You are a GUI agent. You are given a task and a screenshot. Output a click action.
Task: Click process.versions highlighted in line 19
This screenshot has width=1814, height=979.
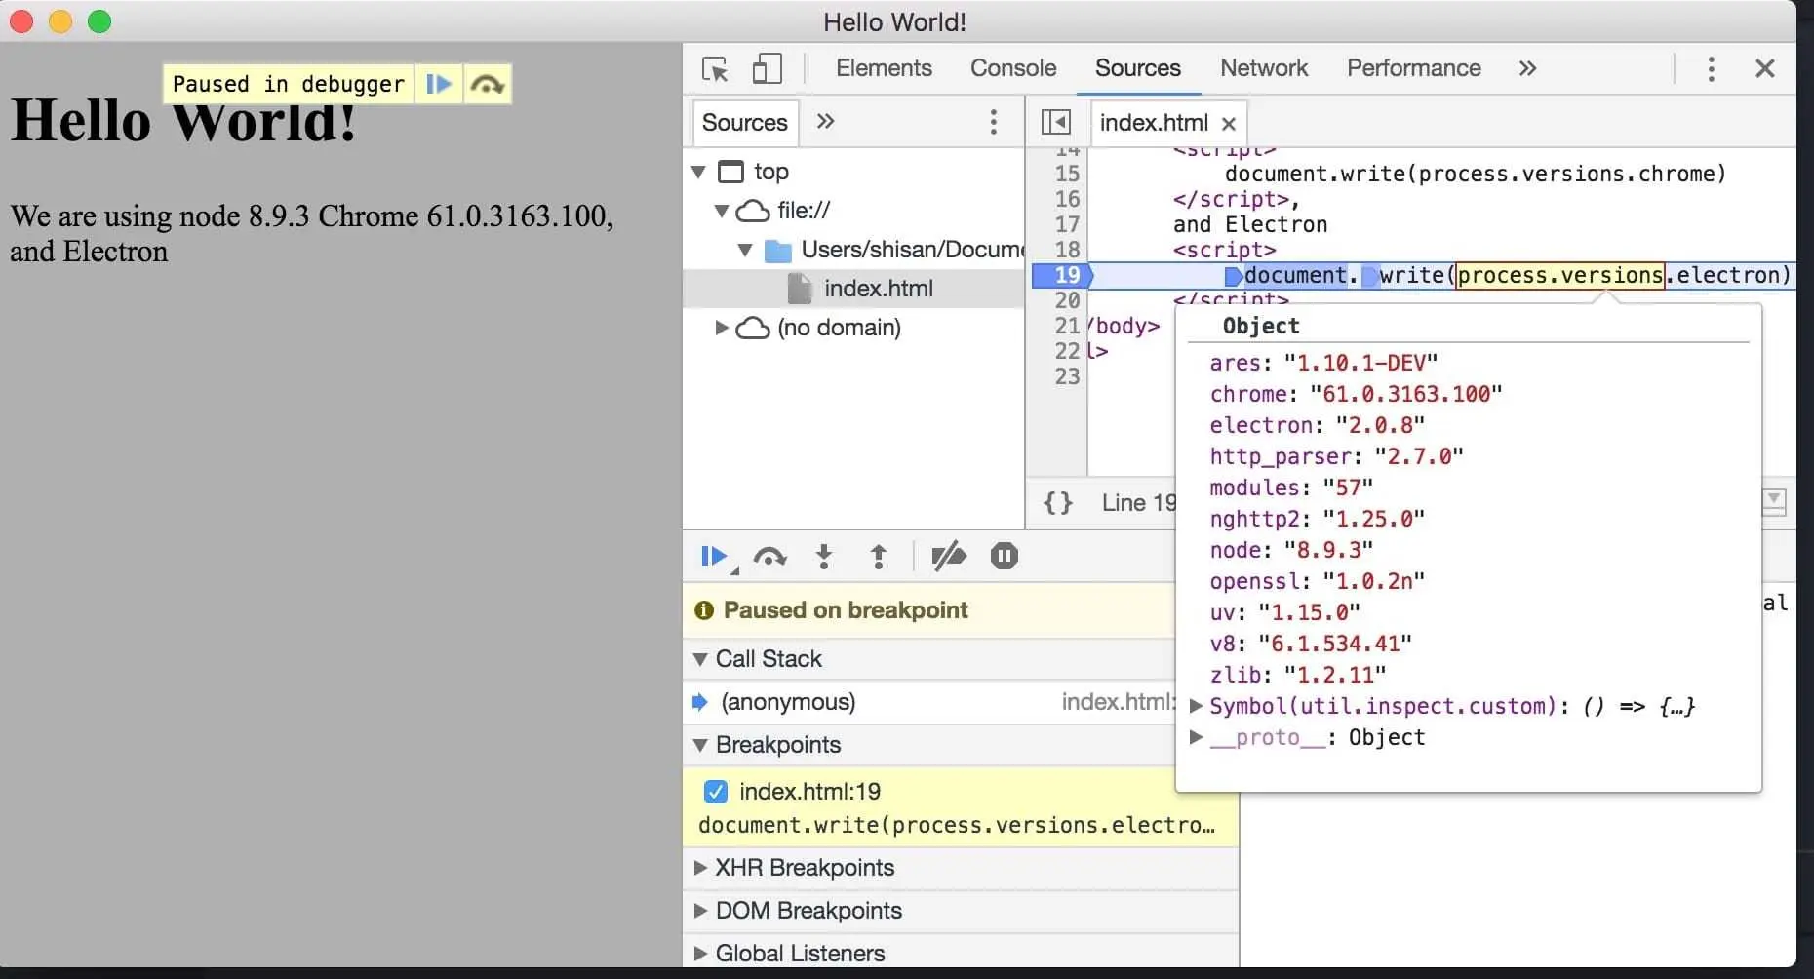click(1559, 276)
